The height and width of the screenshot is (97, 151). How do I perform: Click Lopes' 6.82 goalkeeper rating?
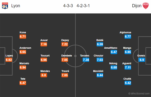9,60
